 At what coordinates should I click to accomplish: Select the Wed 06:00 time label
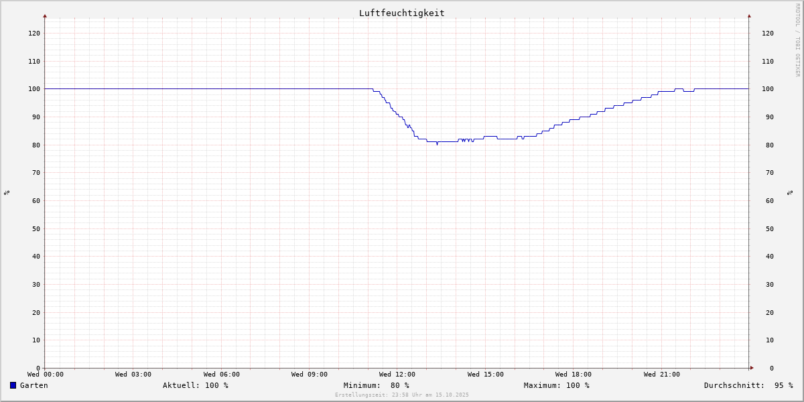221,375
